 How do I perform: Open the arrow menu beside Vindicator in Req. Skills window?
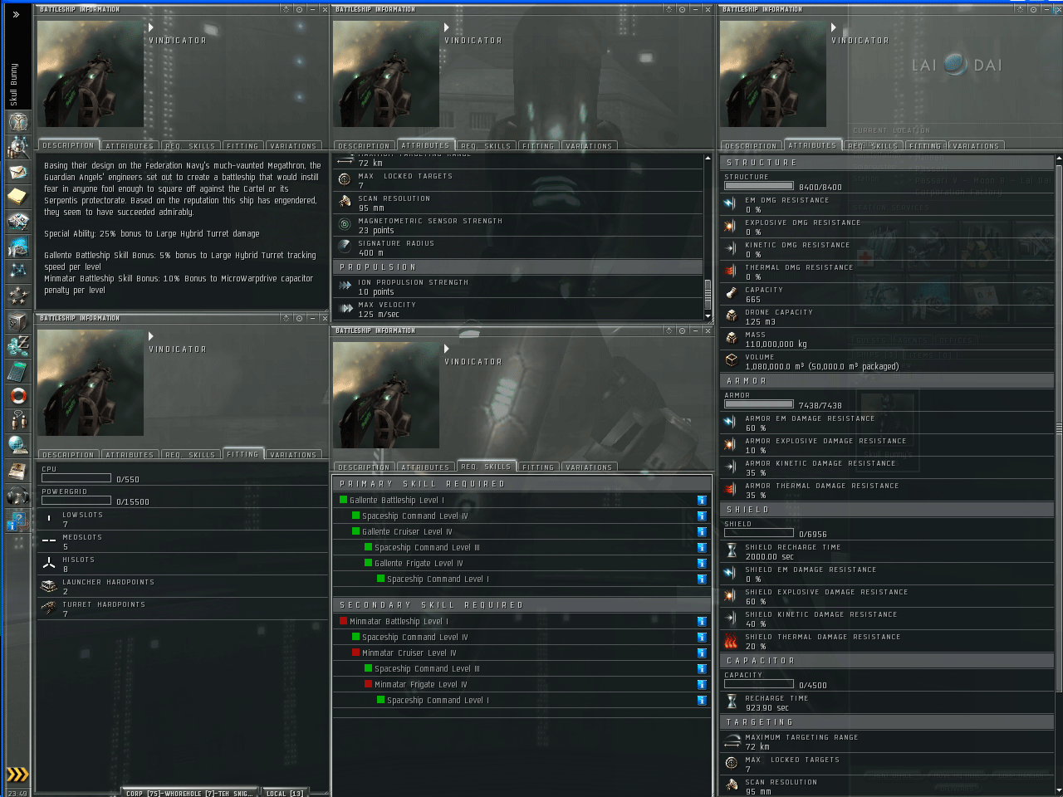[x=447, y=349]
